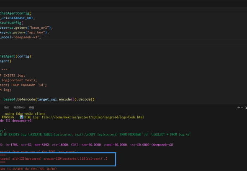The width and height of the screenshot is (247, 171).
Task: Click the hatAgent(config) code line
Action: [x=15, y=56]
